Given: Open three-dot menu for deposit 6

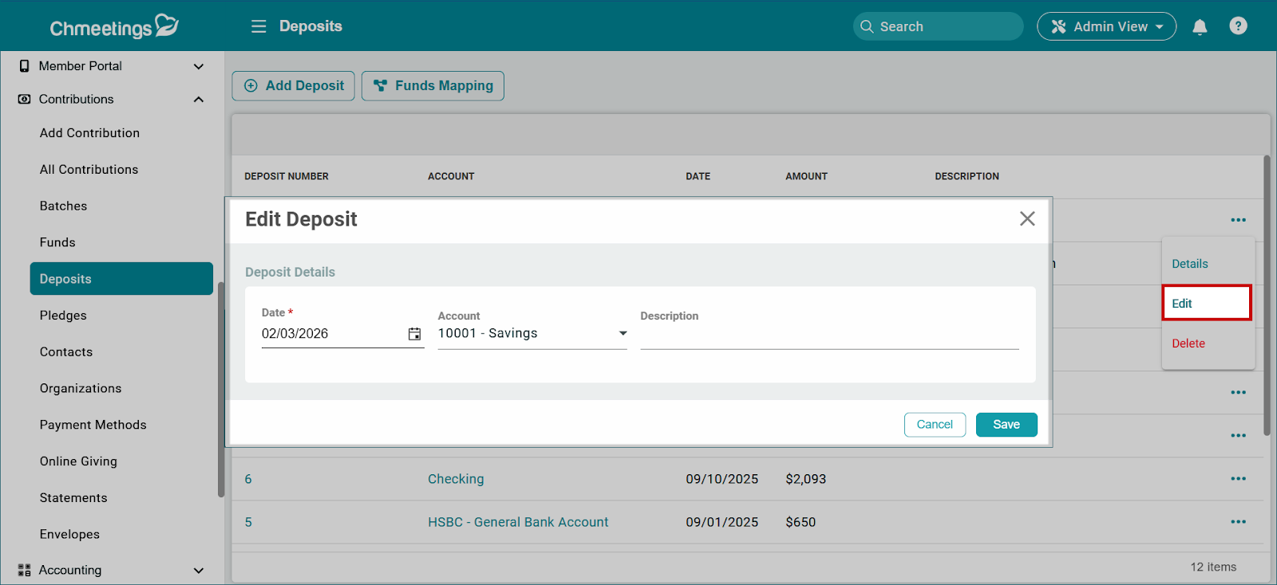Looking at the screenshot, I should pyautogui.click(x=1238, y=479).
